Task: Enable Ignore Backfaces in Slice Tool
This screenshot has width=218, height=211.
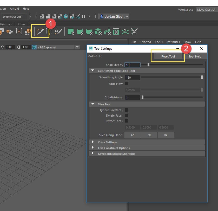Action: 126,110
